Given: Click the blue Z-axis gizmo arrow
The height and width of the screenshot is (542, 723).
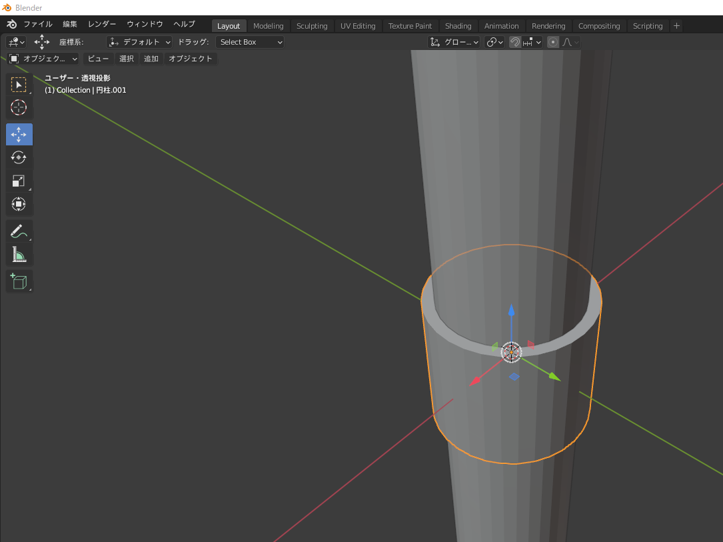Looking at the screenshot, I should pyautogui.click(x=511, y=310).
